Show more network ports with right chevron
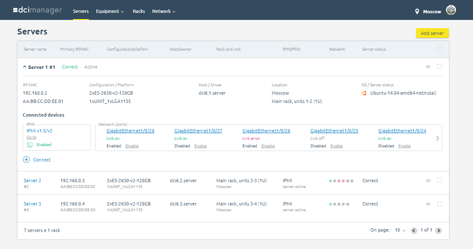The height and width of the screenshot is (249, 473). (437, 138)
